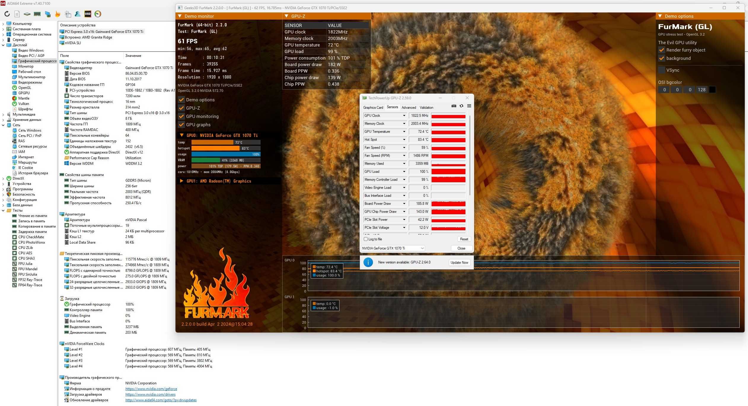
Task: Collapse Demo monitor panel header
Action: (180, 16)
